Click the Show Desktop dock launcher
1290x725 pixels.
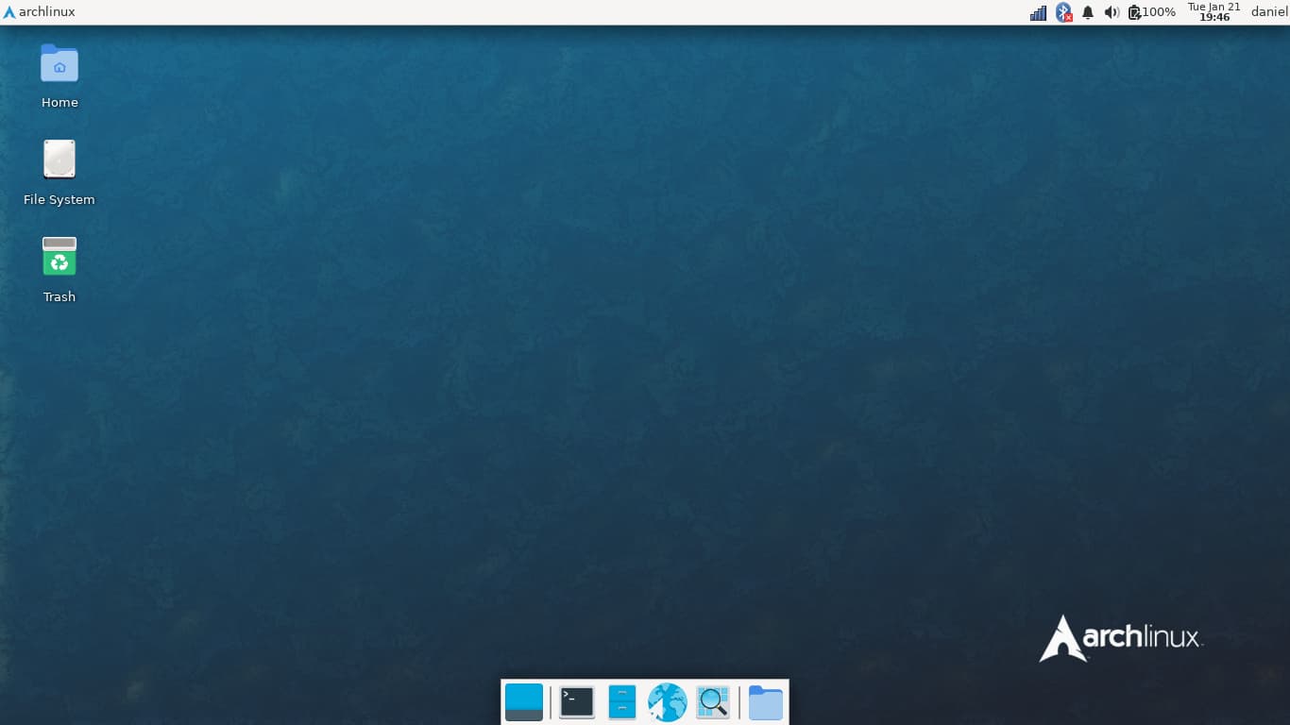pyautogui.click(x=524, y=702)
